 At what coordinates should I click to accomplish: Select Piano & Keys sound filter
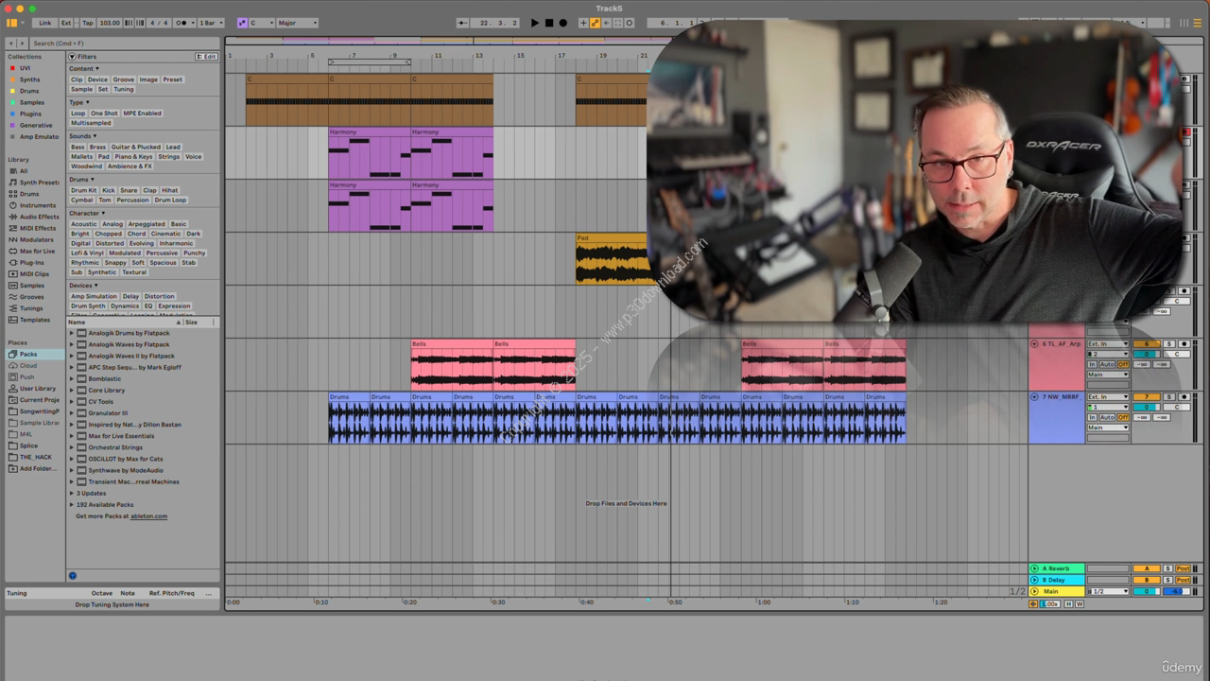point(133,157)
